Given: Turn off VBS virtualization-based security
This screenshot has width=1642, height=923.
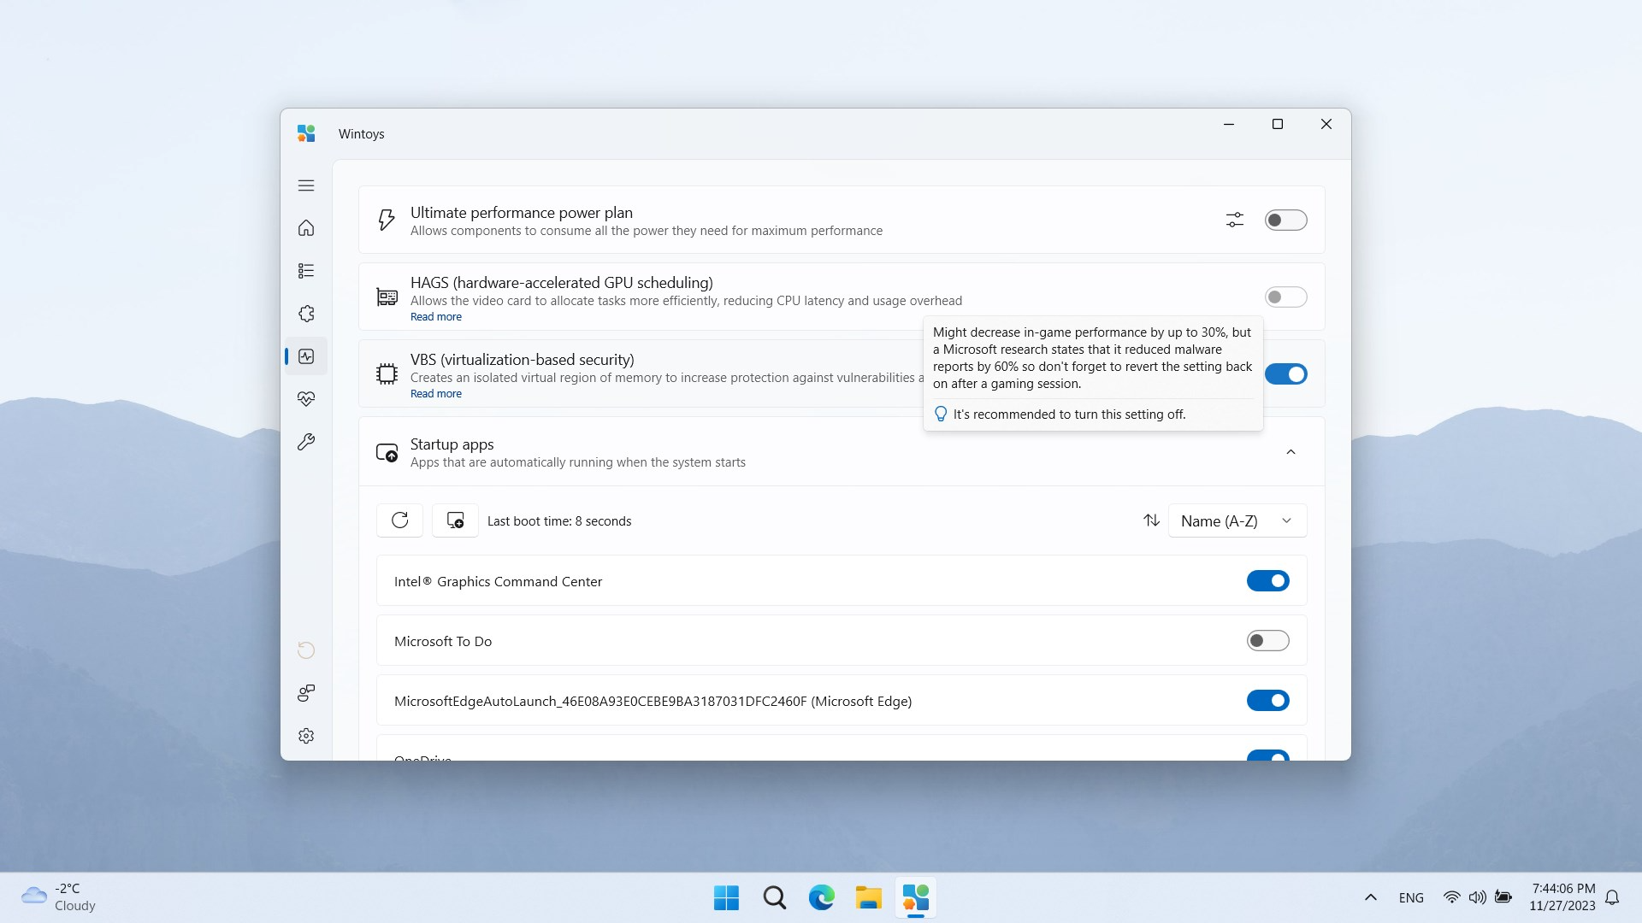Looking at the screenshot, I should tap(1285, 373).
